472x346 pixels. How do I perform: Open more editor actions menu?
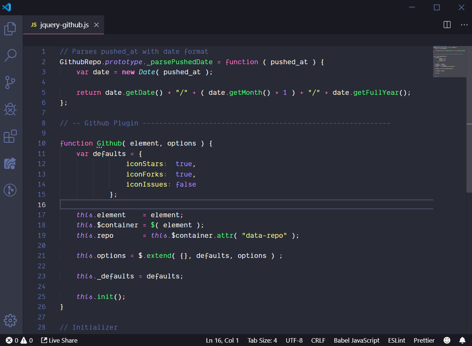[464, 25]
